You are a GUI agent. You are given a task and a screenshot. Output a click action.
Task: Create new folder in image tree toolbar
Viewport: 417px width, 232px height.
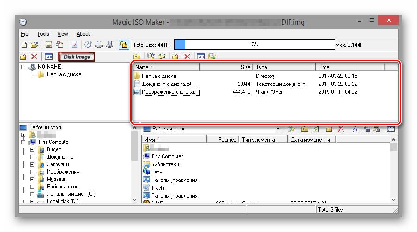[24, 57]
